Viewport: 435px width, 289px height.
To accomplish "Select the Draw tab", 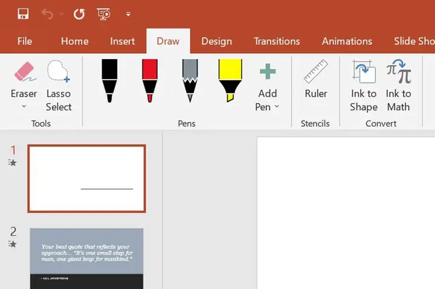I will 168,41.
